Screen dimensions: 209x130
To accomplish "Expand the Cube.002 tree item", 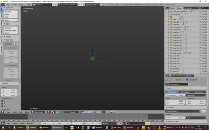I will 168,22.
